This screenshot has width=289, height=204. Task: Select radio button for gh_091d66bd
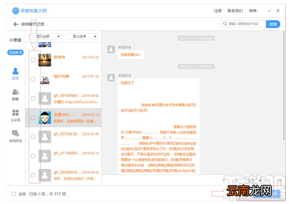(x=33, y=98)
